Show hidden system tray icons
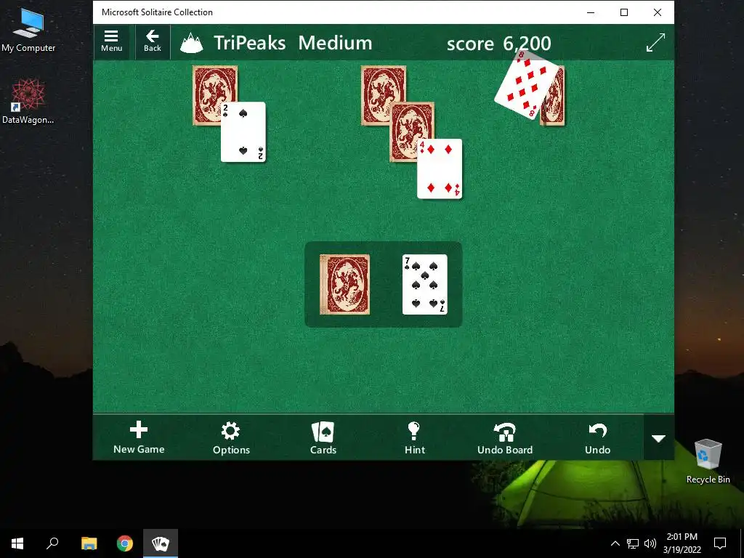744x558 pixels. click(x=615, y=543)
